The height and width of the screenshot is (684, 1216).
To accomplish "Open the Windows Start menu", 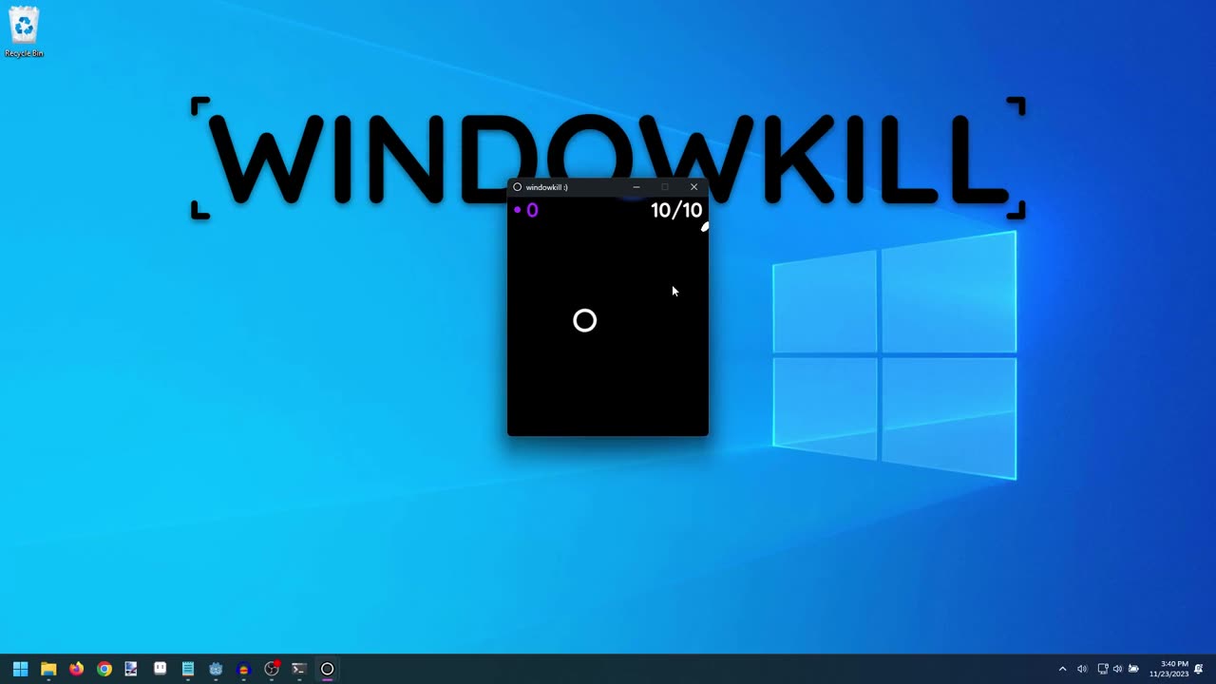I will (x=20, y=669).
